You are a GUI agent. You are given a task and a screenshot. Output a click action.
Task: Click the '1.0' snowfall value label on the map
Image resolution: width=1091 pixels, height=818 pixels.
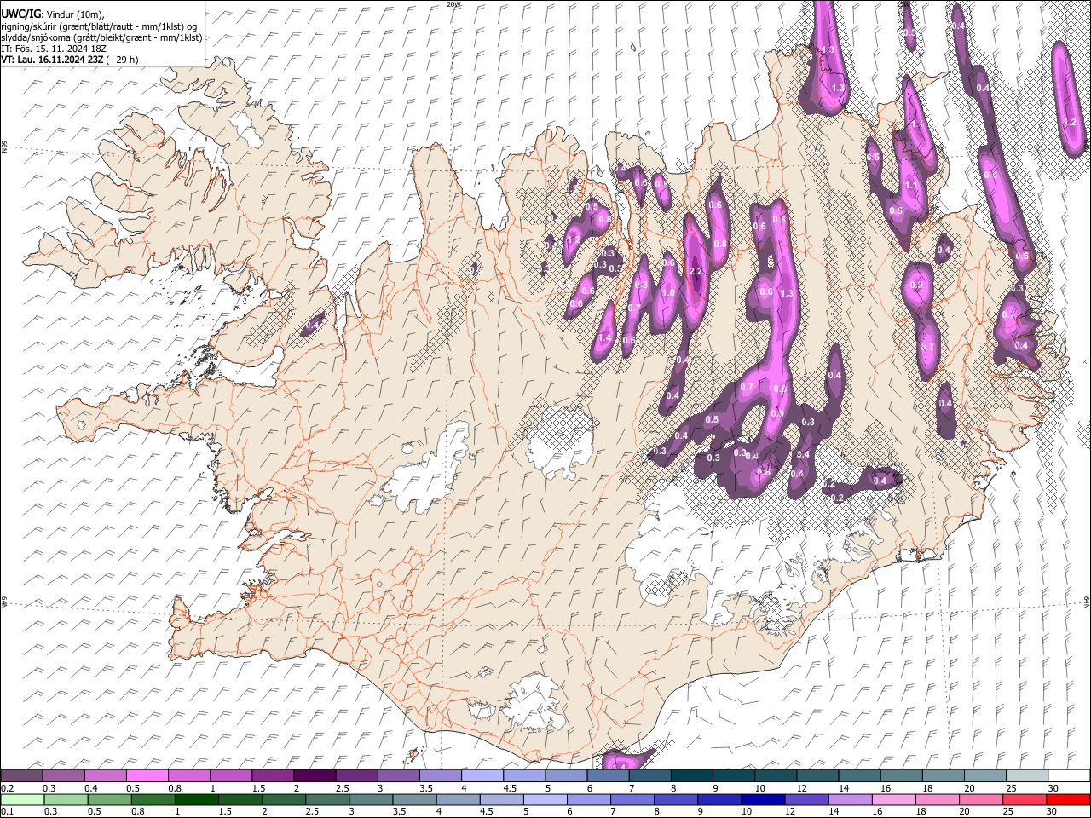pos(668,292)
